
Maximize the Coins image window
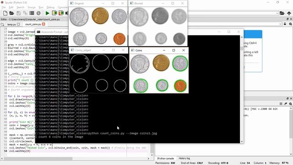[174, 50]
